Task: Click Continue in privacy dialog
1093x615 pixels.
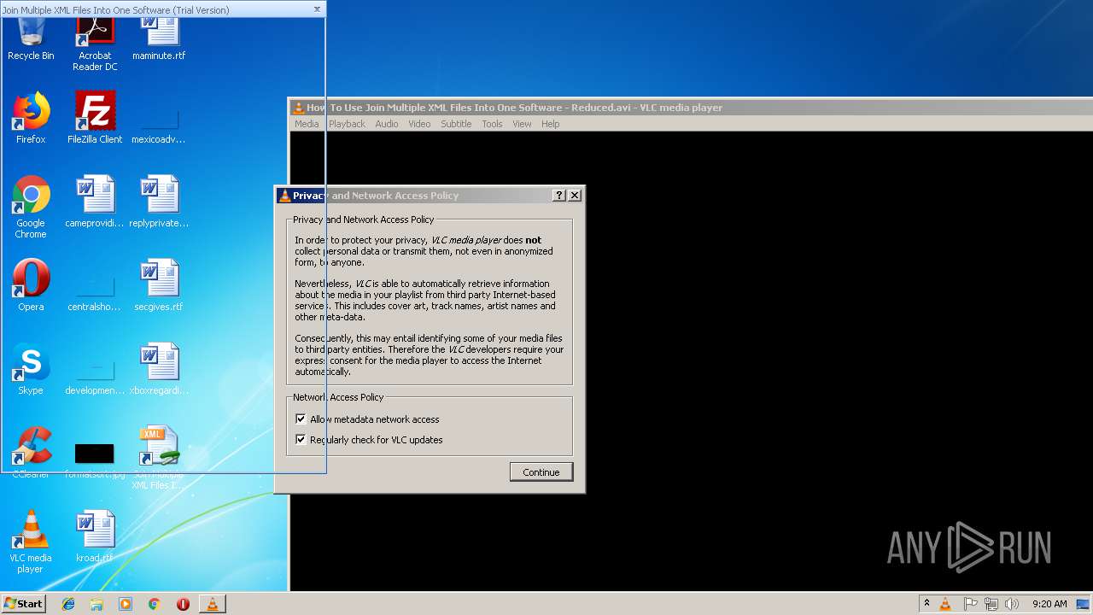Action: (x=541, y=472)
